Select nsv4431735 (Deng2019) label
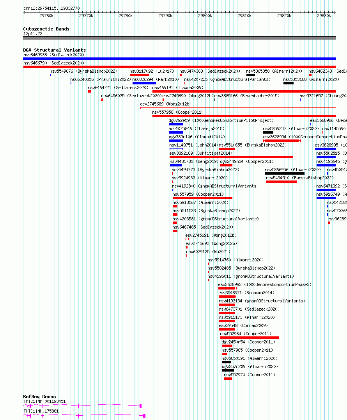Image resolution: width=347 pixels, height=420 pixels. pos(194,161)
